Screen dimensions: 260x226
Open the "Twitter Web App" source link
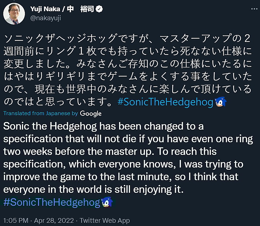105,220
